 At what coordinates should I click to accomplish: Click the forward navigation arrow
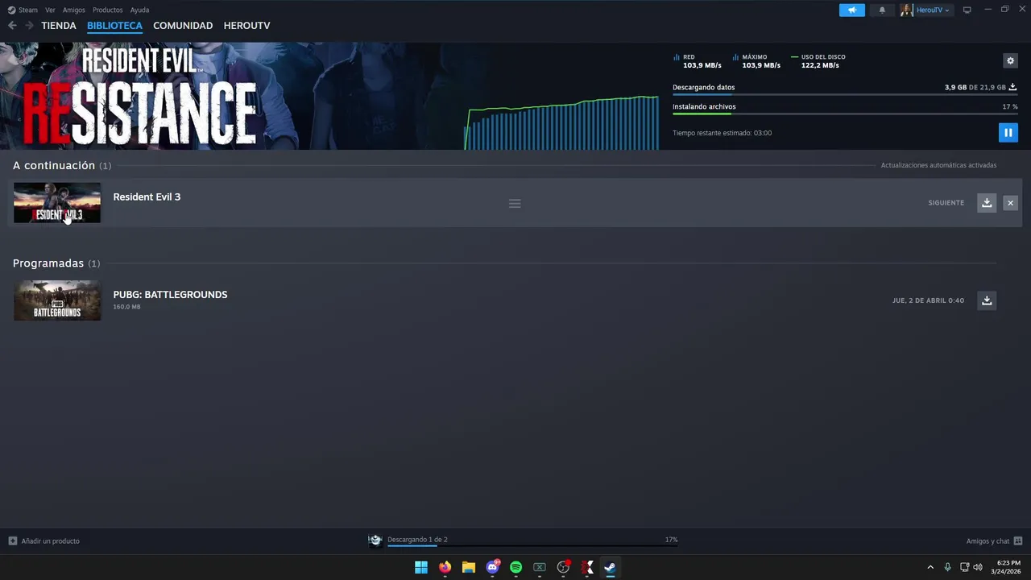29,26
